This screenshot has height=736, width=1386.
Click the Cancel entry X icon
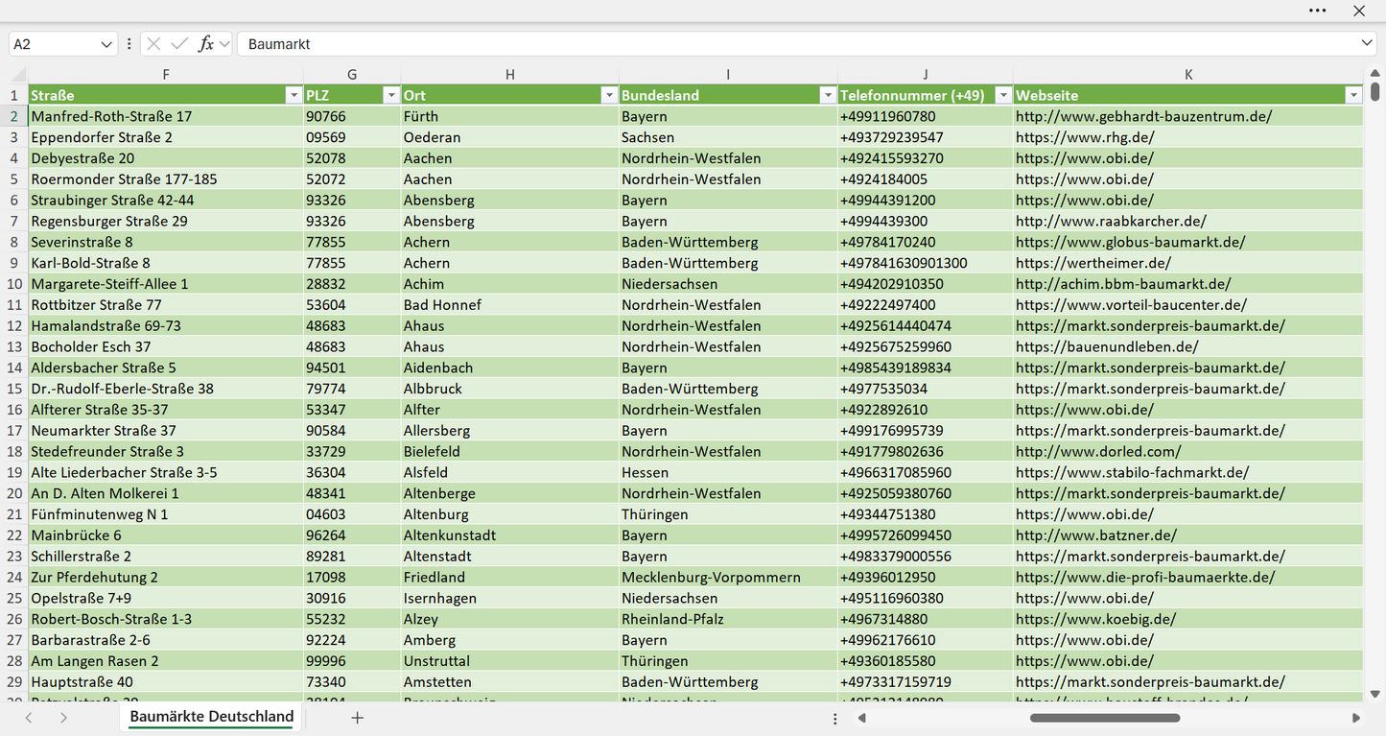pos(153,44)
